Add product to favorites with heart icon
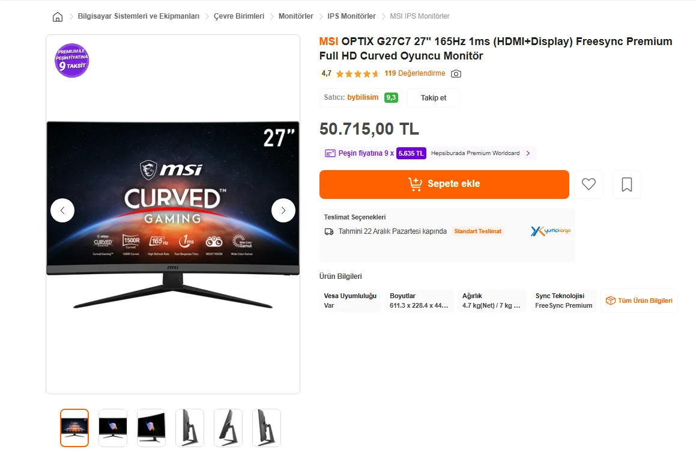 (589, 185)
